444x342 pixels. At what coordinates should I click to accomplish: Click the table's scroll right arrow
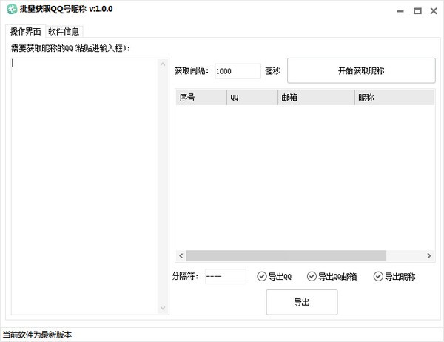429,256
